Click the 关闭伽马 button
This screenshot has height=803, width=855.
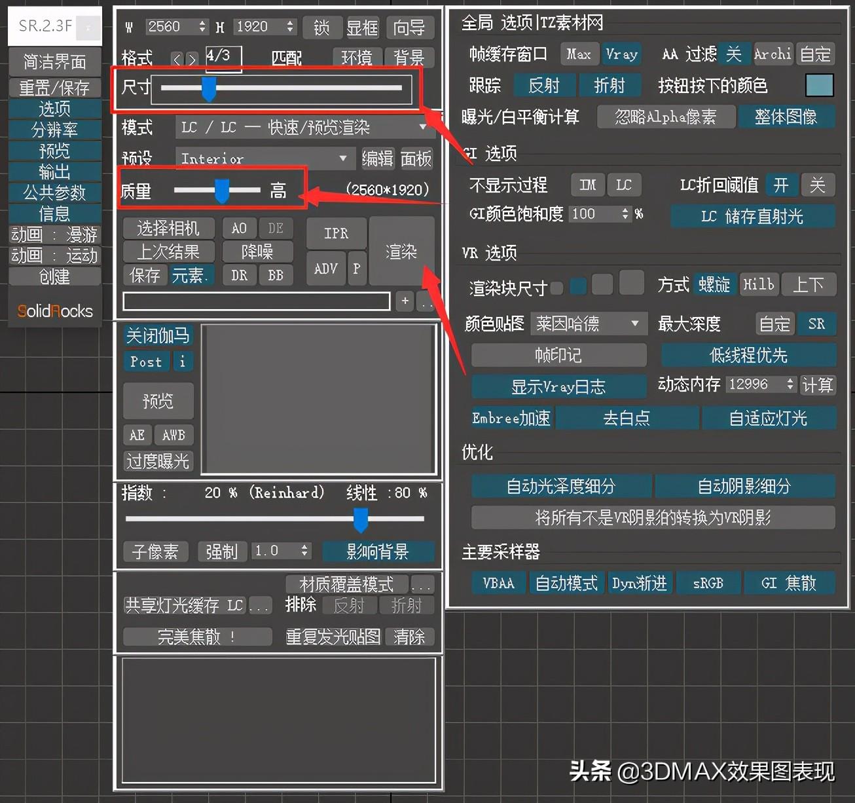(157, 336)
